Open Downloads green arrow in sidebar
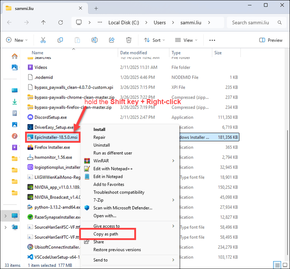 (15, 102)
